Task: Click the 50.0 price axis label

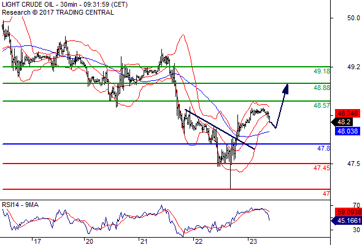Action: 353,18
